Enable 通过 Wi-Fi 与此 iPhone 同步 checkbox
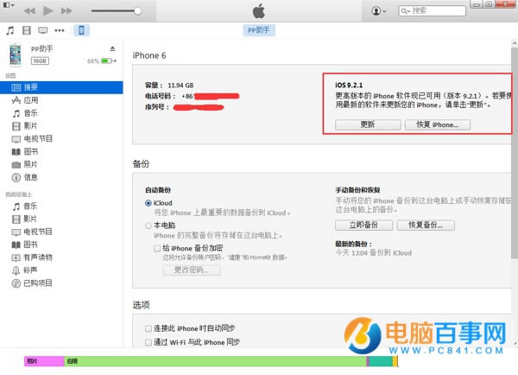The width and height of the screenshot is (518, 375). [148, 342]
